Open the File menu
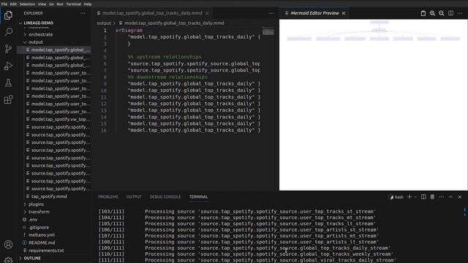The width and height of the screenshot is (468, 263). (4, 4)
